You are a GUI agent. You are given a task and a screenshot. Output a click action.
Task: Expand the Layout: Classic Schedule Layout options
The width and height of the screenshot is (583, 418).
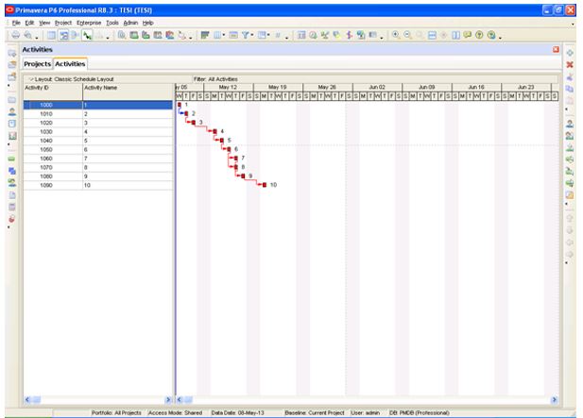click(x=31, y=79)
